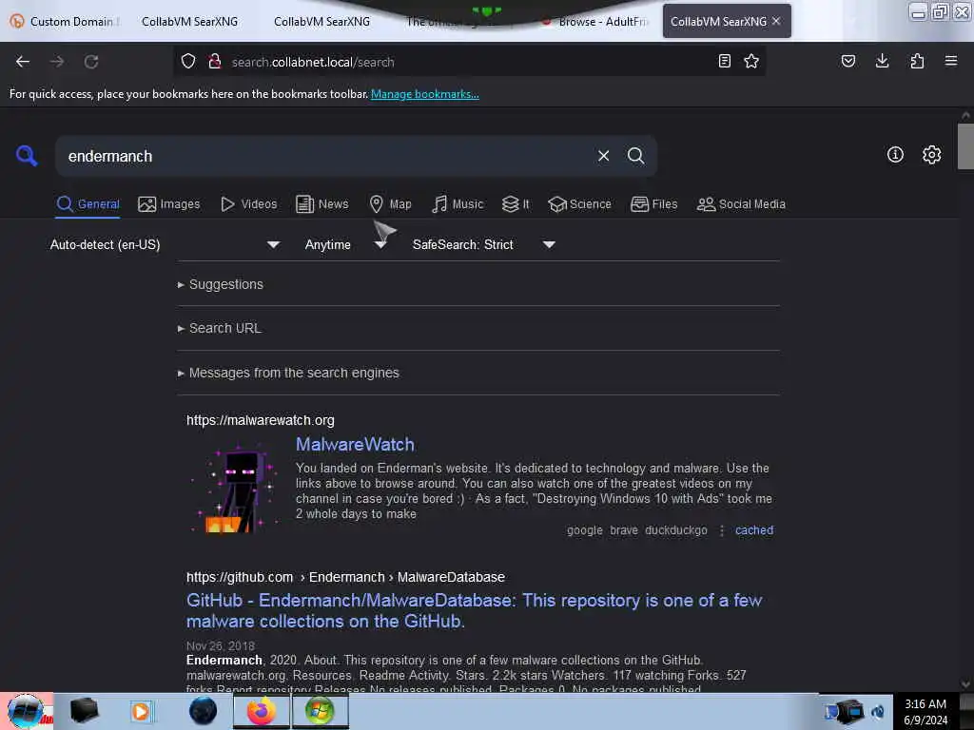
Task: Select the General search category
Action: tap(88, 204)
